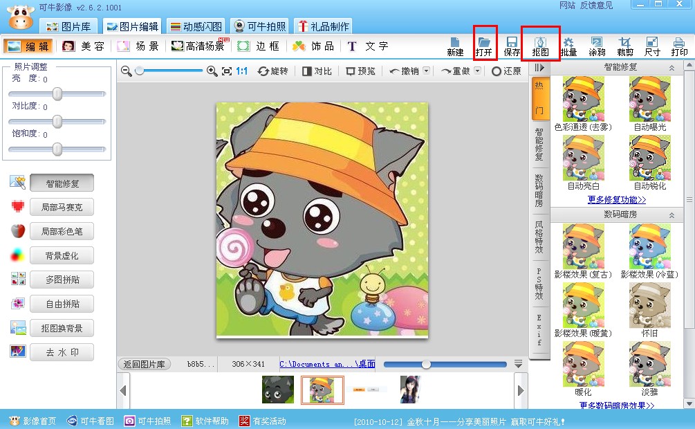The height and width of the screenshot is (429, 695).
Task: Apply the 怀旧 effect thumbnail
Action: [x=650, y=305]
